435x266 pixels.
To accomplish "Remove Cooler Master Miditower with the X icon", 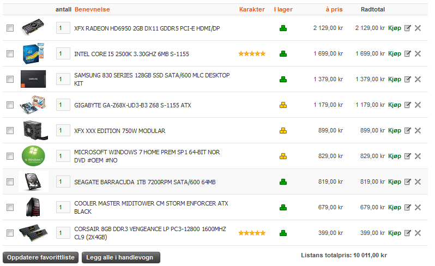I will click(x=418, y=207).
